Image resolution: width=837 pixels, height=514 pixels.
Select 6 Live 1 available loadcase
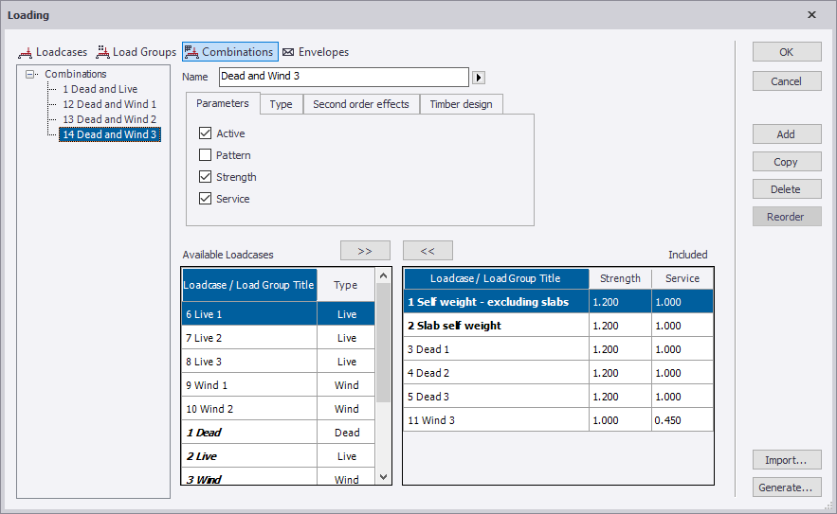click(278, 314)
